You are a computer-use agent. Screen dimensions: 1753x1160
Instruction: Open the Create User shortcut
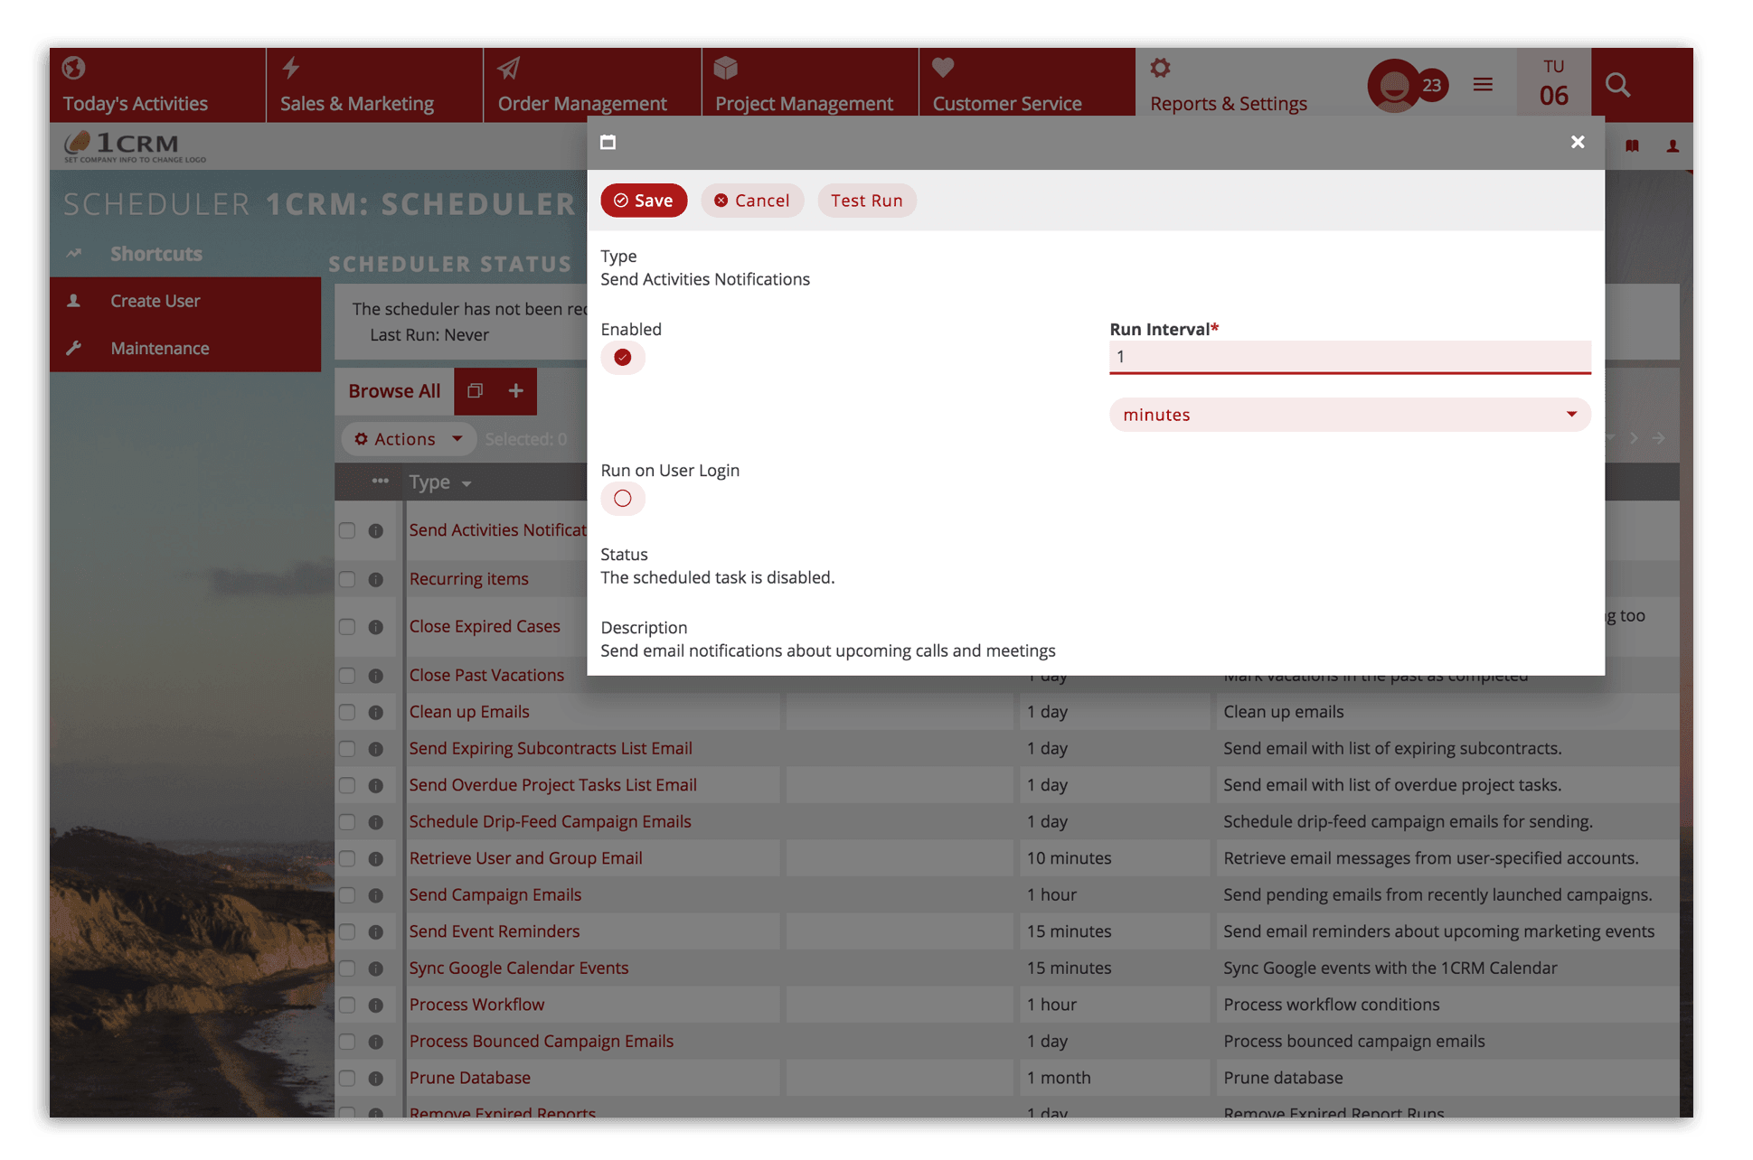pos(185,301)
